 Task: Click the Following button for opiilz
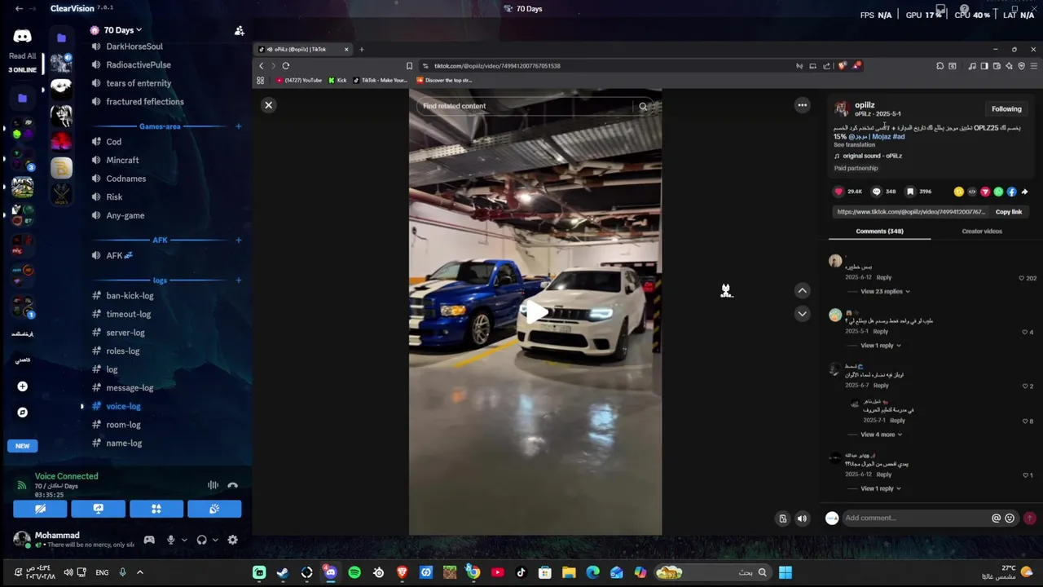click(x=1006, y=108)
